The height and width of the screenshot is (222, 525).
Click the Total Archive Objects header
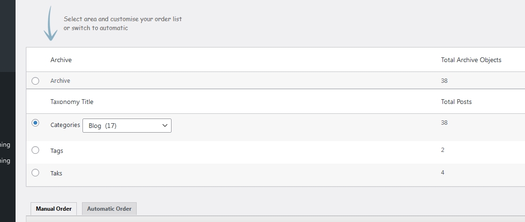pos(471,60)
